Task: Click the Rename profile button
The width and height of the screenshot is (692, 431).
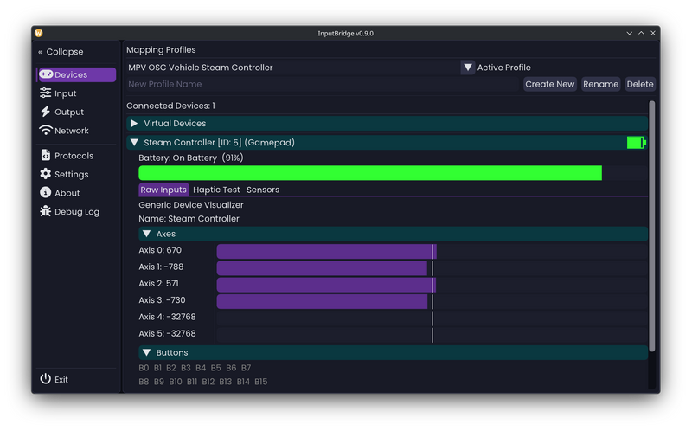Action: coord(600,84)
